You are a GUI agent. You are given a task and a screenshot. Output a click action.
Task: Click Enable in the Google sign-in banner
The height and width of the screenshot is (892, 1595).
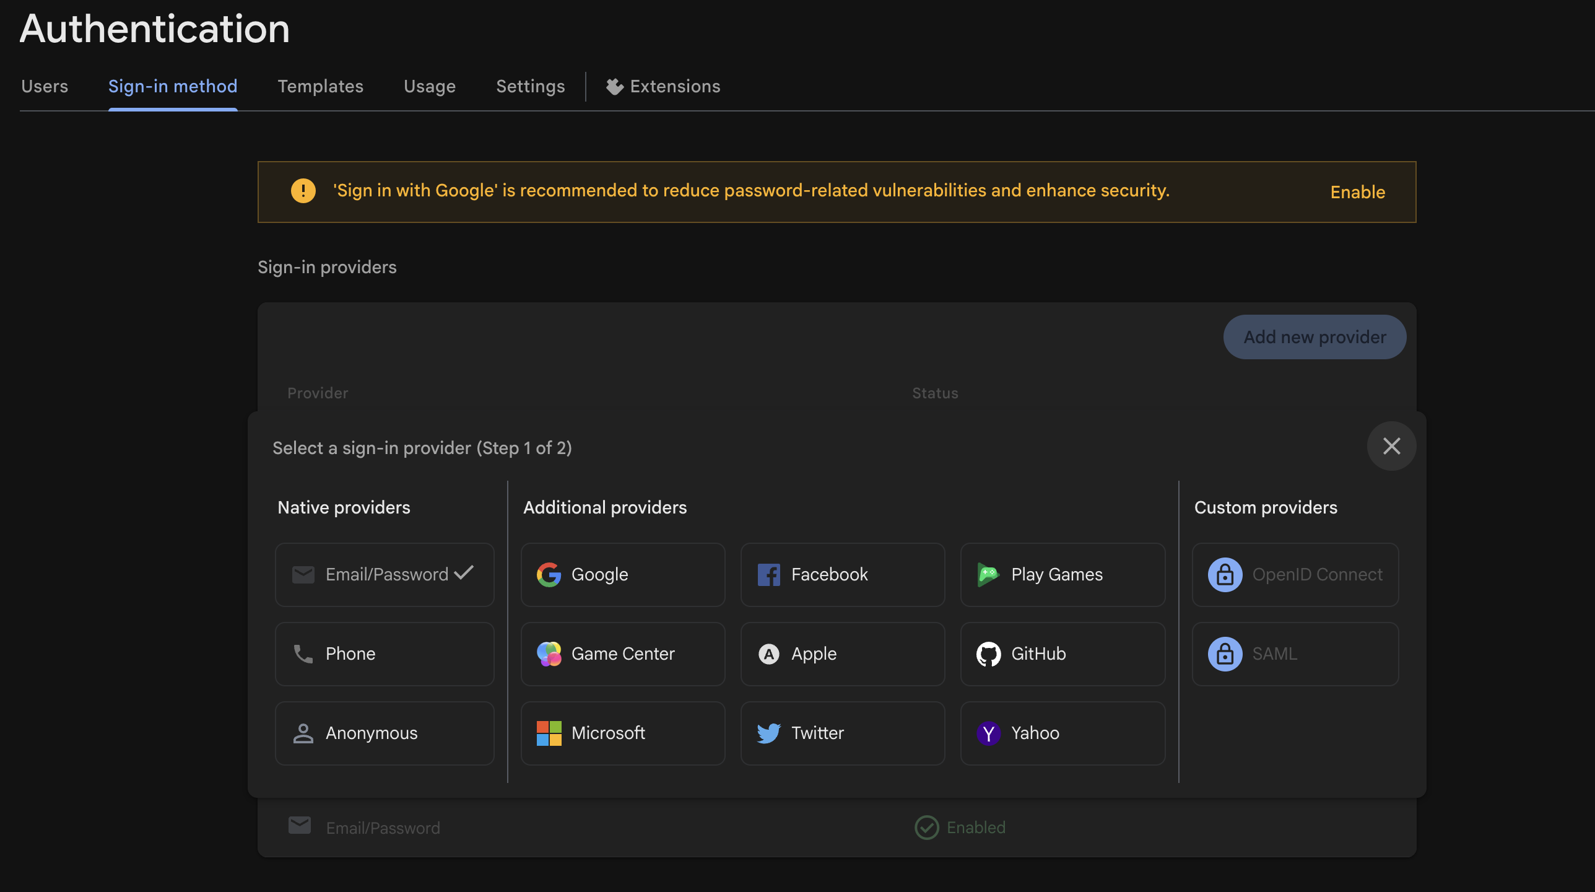(1358, 192)
